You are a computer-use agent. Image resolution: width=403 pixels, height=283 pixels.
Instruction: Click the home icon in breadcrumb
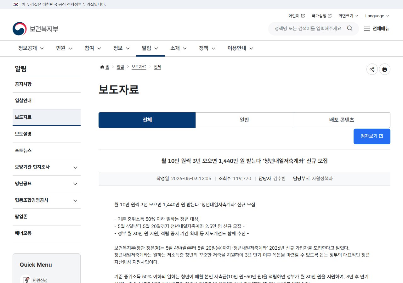[x=102, y=67]
